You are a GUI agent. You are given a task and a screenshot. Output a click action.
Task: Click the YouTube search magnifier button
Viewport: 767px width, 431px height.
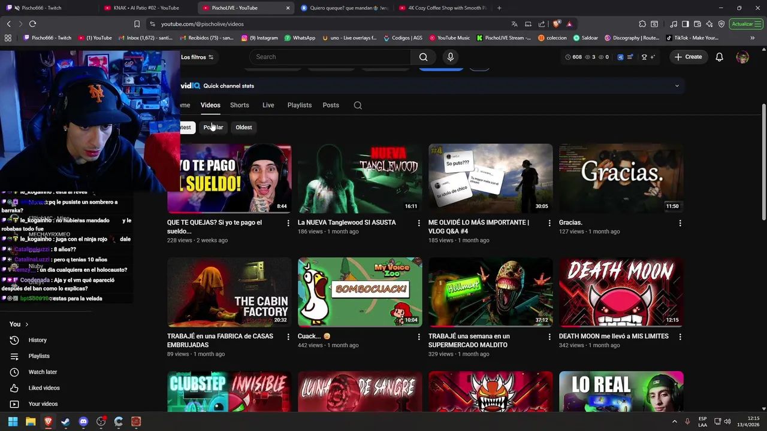click(x=424, y=57)
